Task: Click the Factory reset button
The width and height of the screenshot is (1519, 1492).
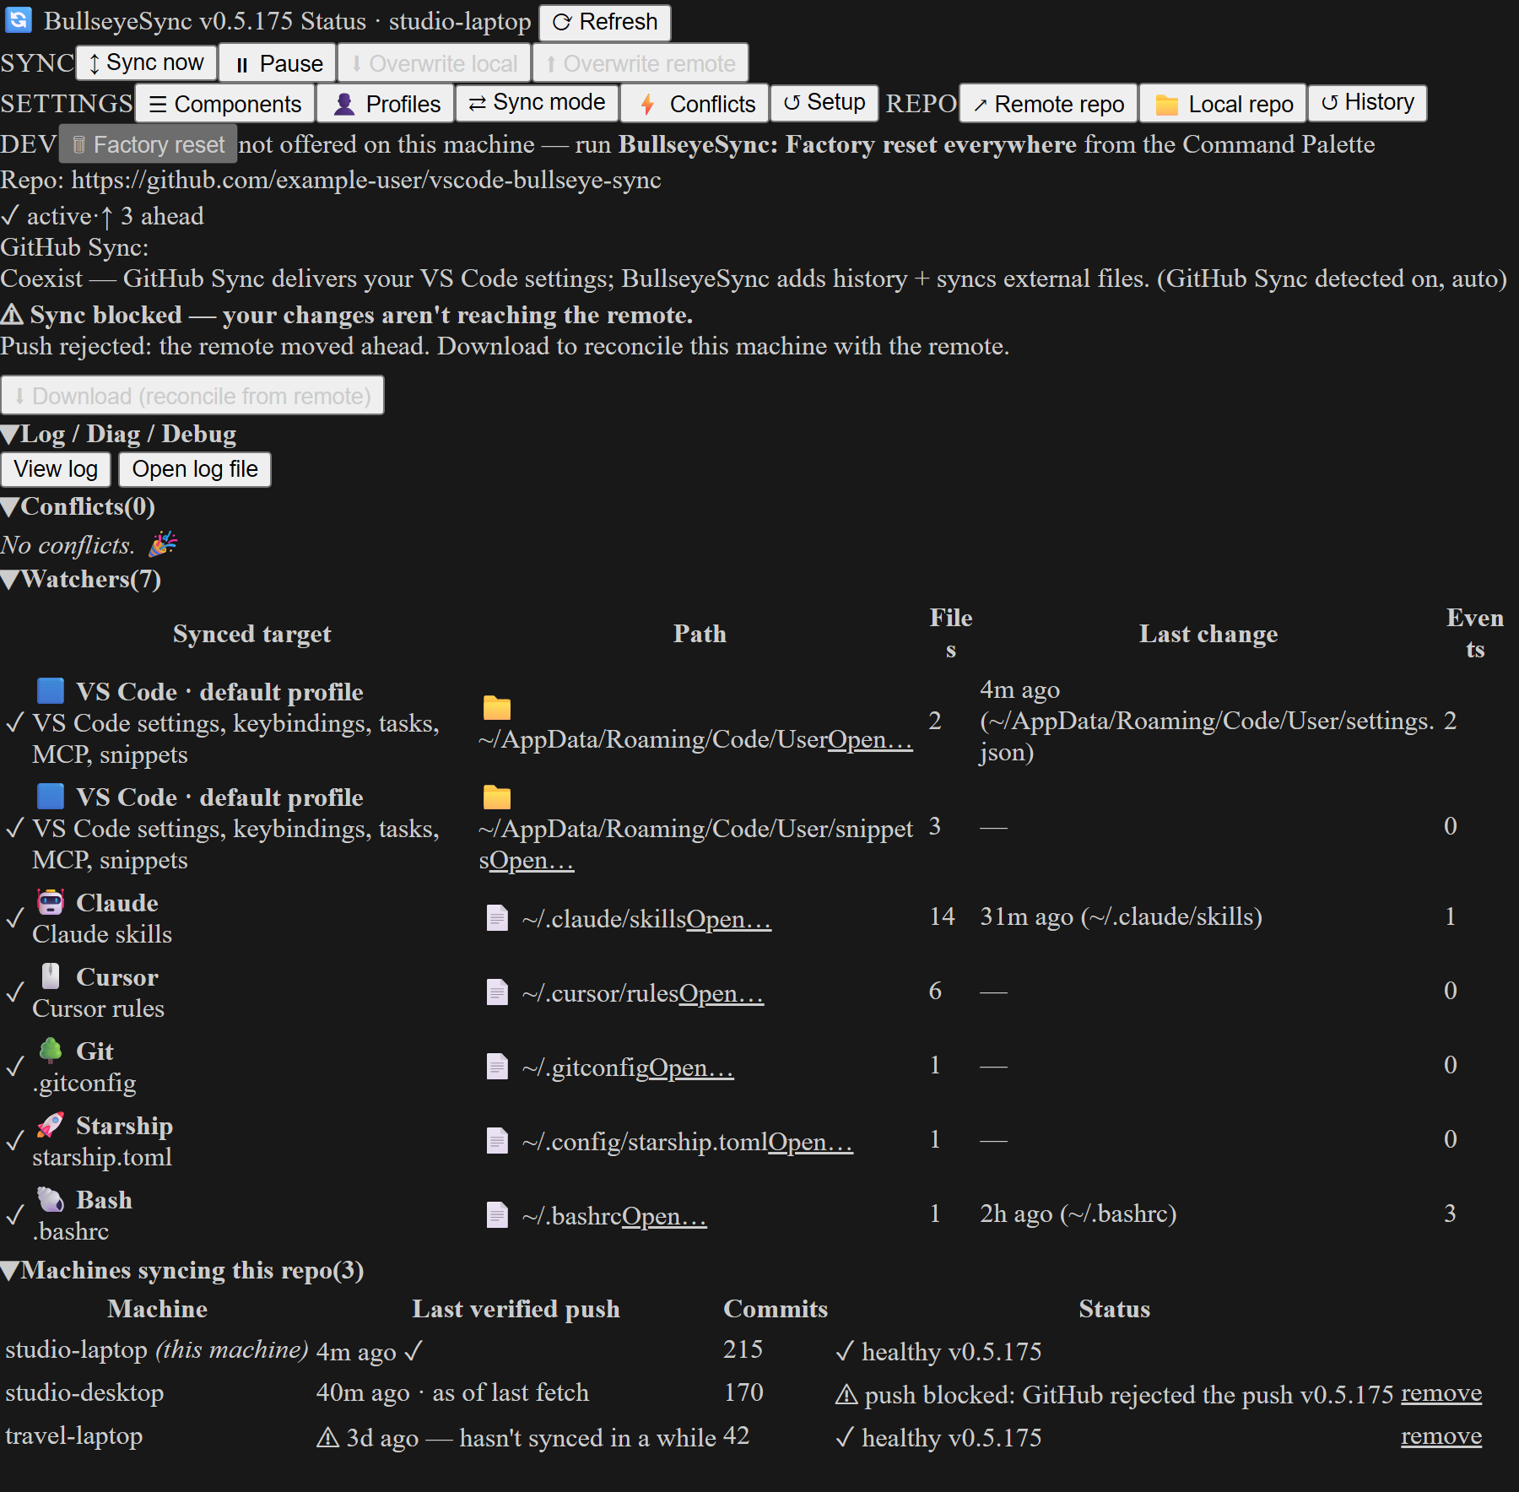Action: 148,144
